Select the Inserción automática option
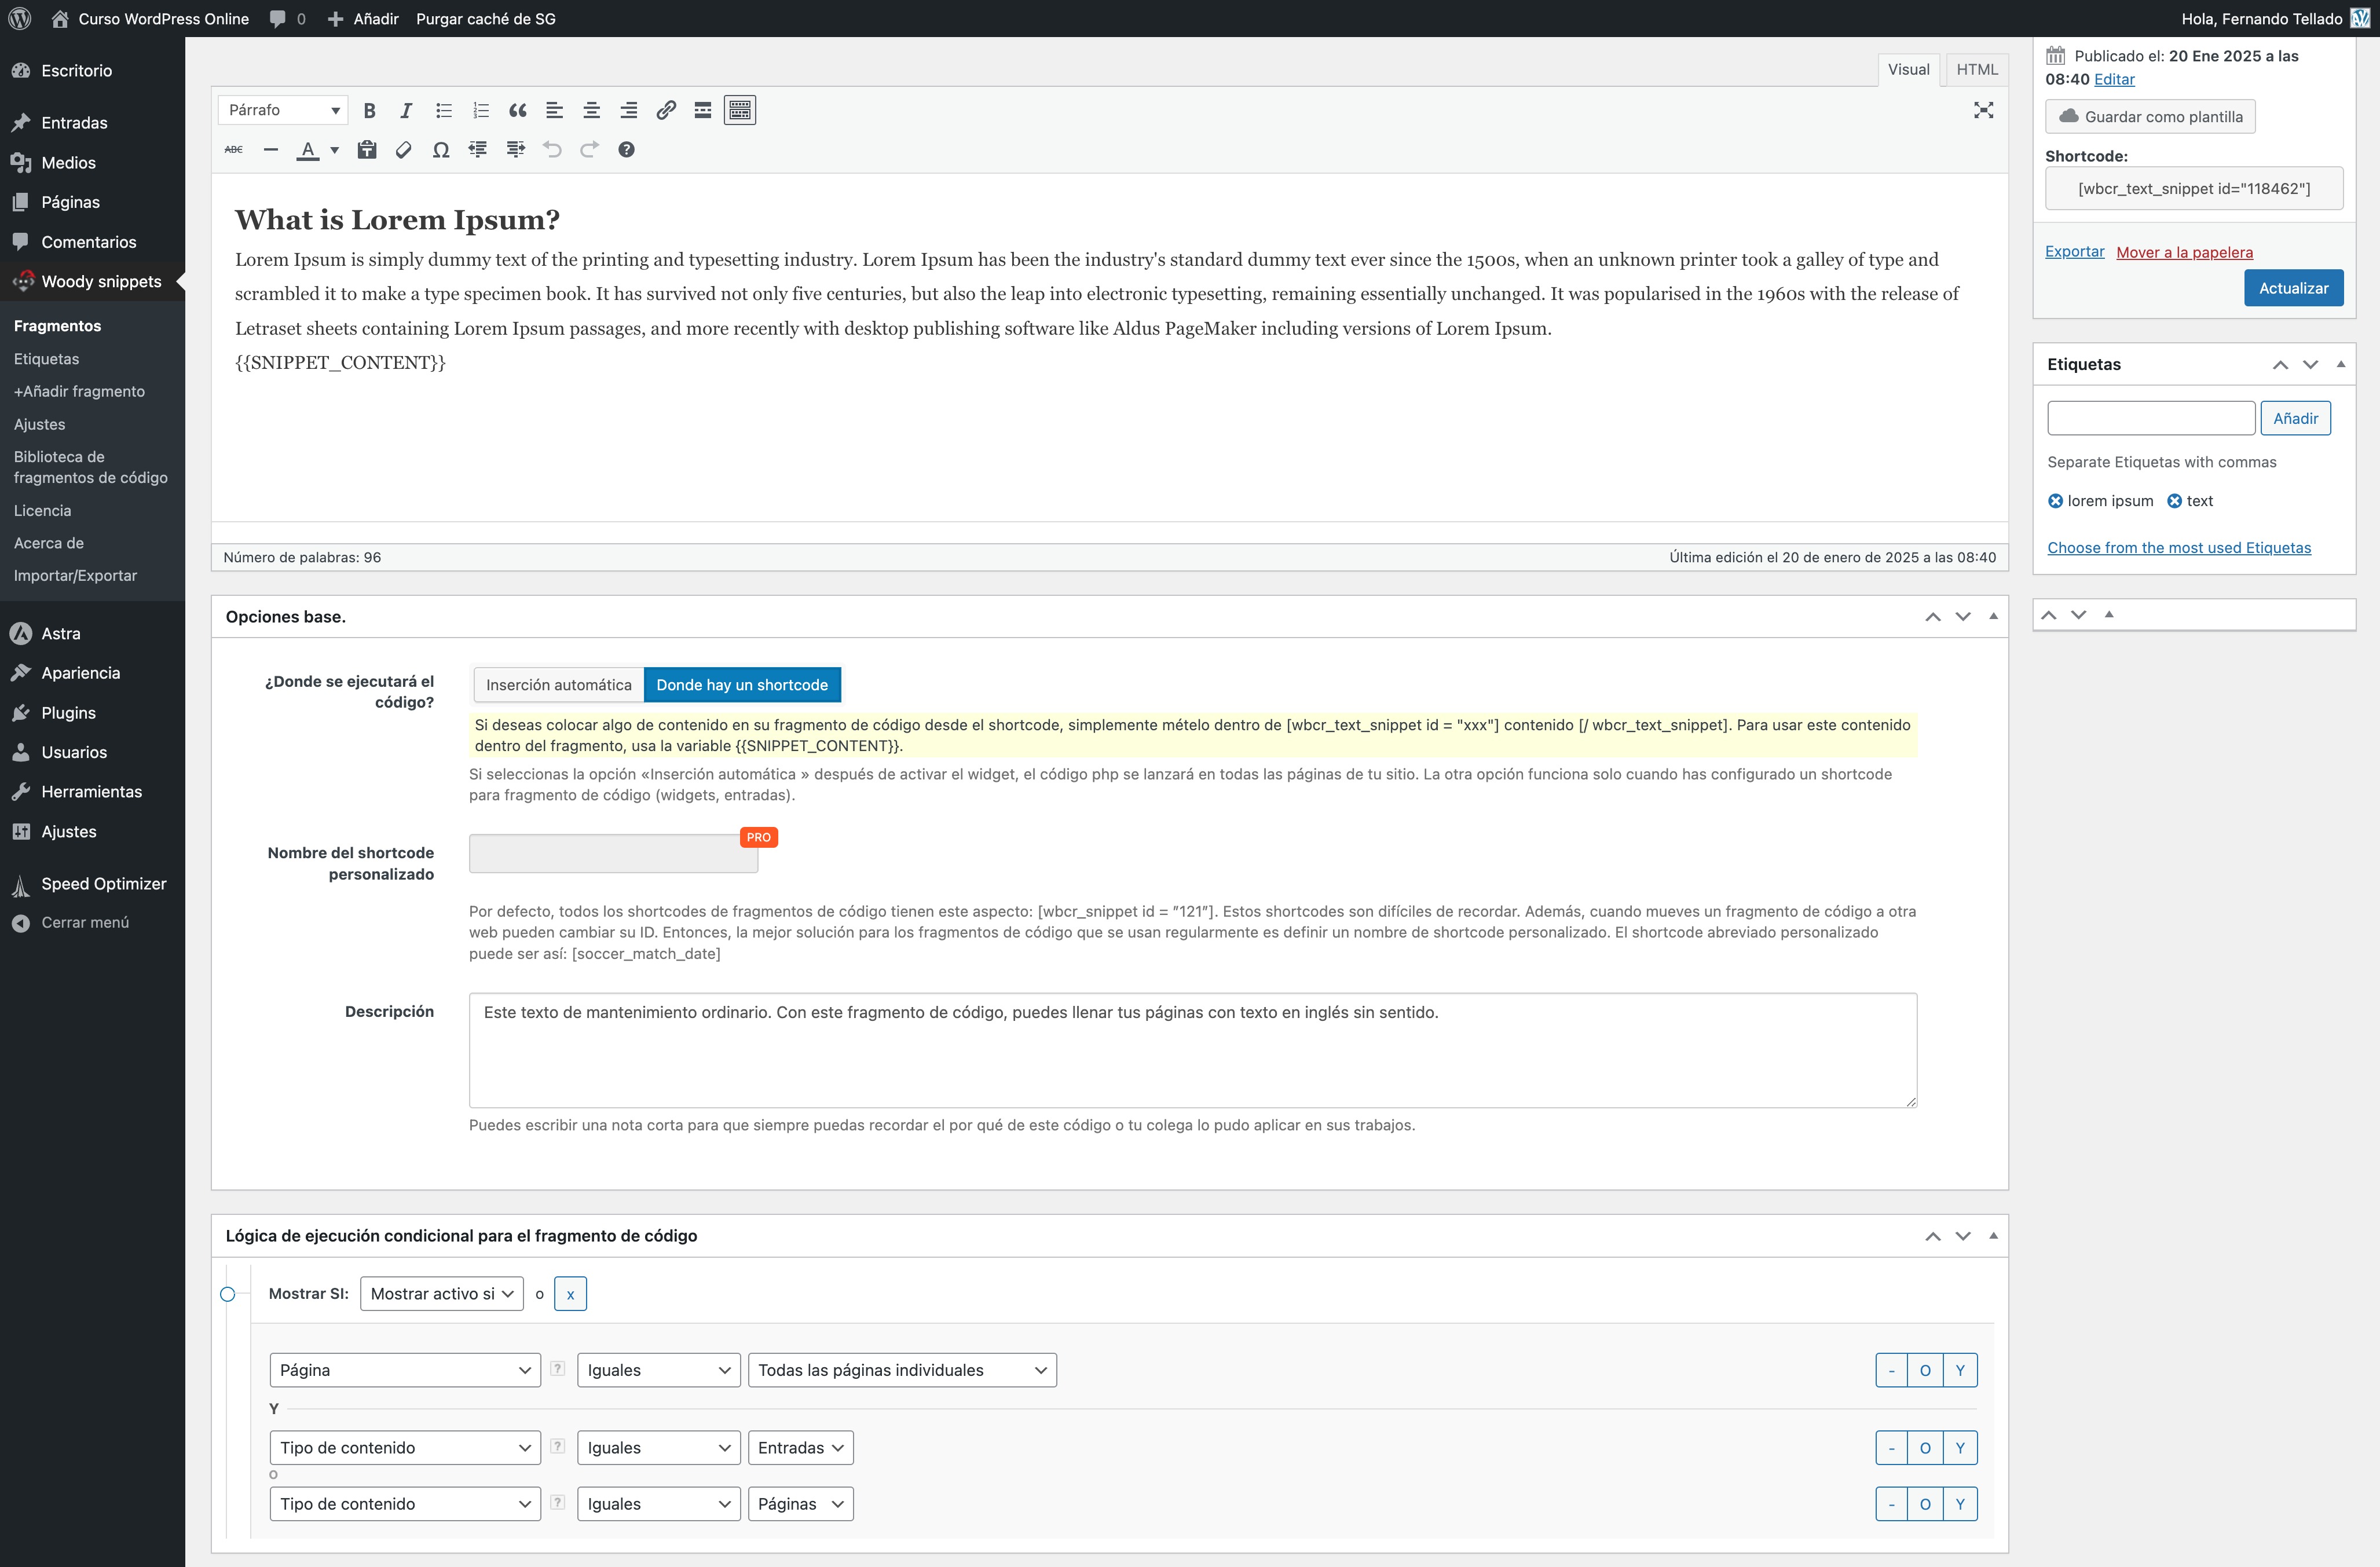The width and height of the screenshot is (2380, 1567). point(558,685)
